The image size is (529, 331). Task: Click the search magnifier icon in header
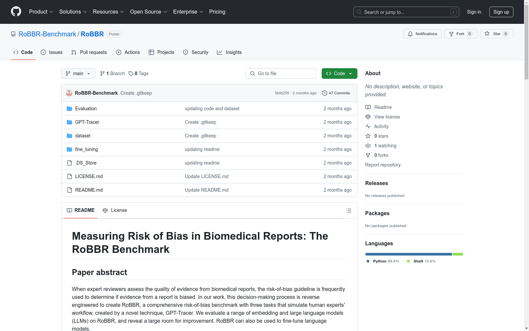pyautogui.click(x=359, y=12)
